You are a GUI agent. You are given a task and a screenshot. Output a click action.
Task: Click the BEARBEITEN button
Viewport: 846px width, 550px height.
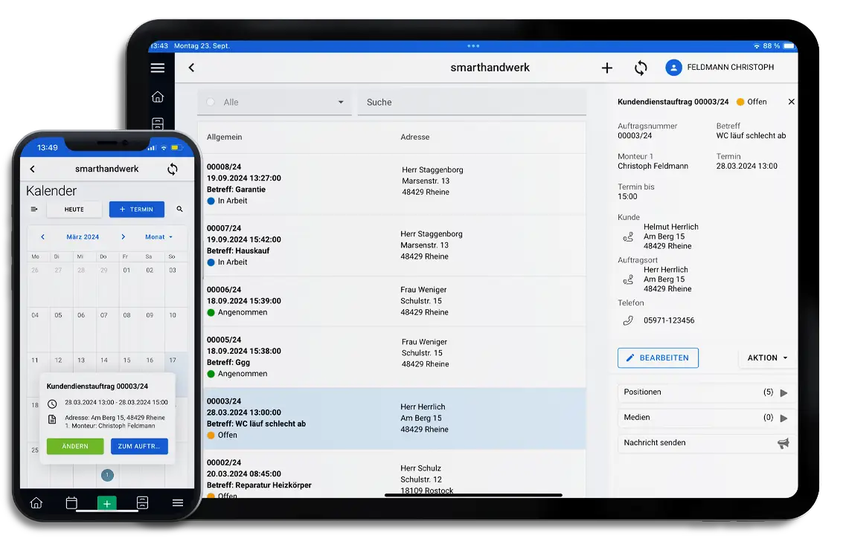coord(658,357)
